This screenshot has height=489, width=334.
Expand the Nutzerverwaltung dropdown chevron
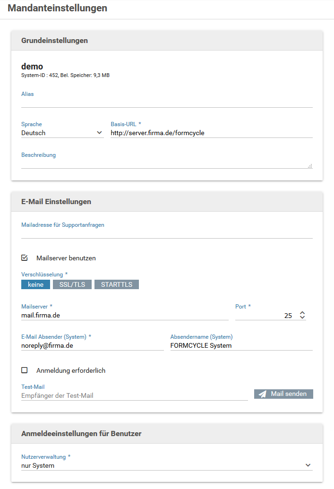pos(308,465)
